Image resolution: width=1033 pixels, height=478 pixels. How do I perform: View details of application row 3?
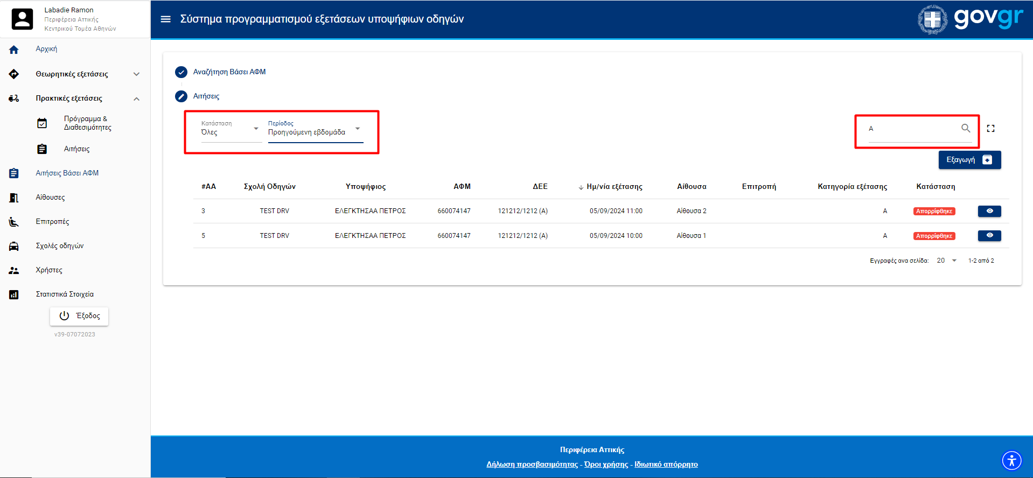[x=989, y=211]
